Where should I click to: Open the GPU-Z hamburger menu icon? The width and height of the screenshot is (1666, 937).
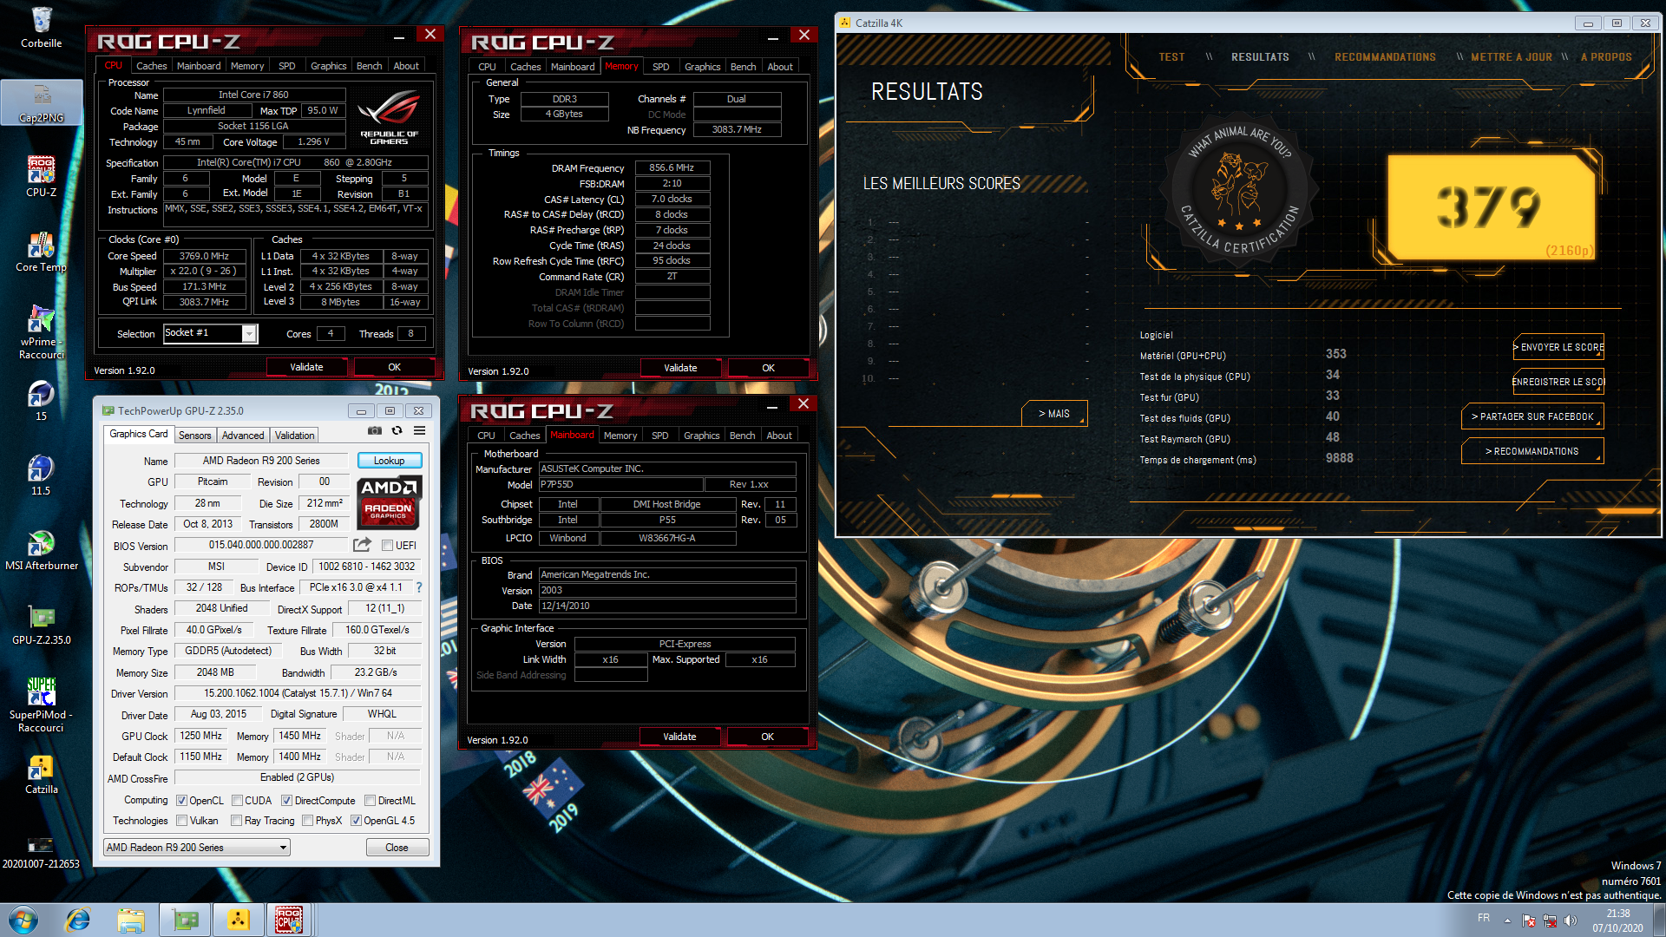click(419, 431)
